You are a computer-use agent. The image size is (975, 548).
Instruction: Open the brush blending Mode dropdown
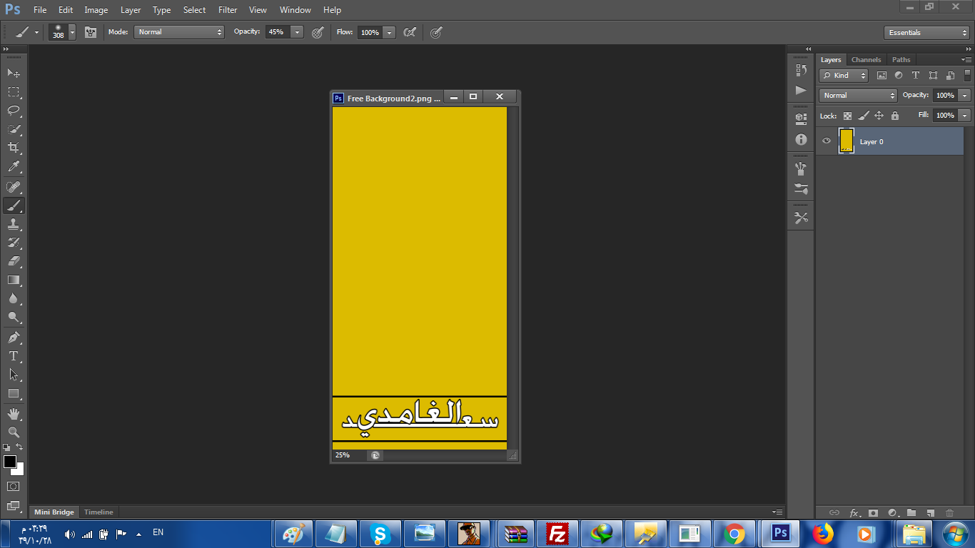[x=179, y=32]
